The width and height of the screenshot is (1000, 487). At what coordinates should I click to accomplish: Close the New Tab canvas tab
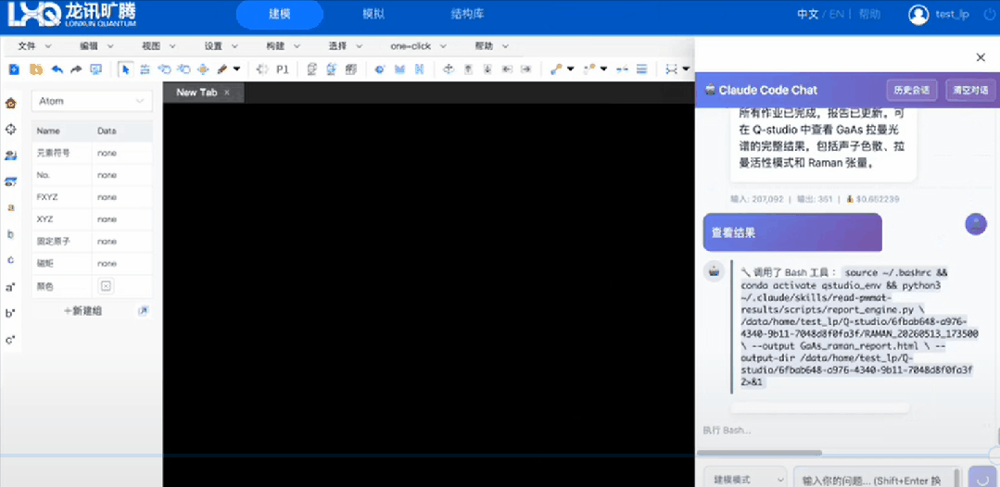pos(226,93)
